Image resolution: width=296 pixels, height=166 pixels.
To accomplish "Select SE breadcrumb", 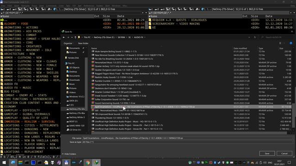I will tap(129, 37).
